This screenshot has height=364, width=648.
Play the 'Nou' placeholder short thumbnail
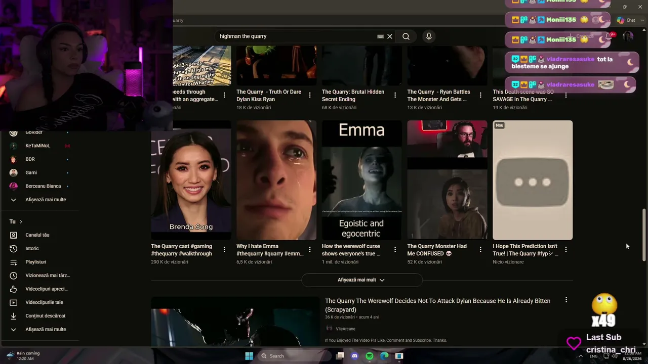pos(533,180)
